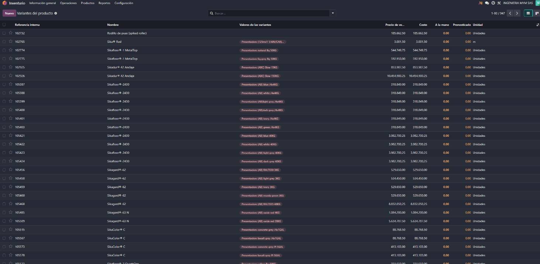Click the unit 'm' in Sika Rod row
The width and height of the screenshot is (540, 264).
point(474,42)
